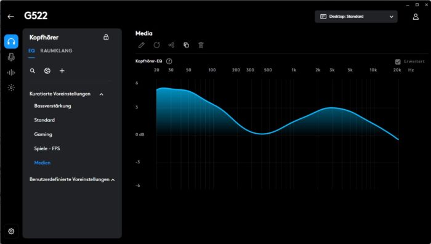Click the 0 dB axis label
The image size is (431, 244).
[x=140, y=134]
